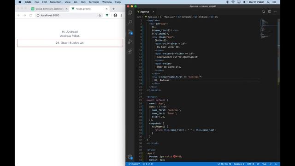Viewport: 295px width, 166px height.
Task: Open the Help menu
Action: click(118, 2)
